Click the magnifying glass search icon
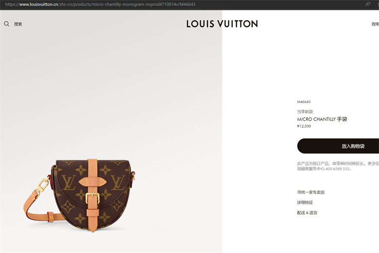379x253 pixels. click(x=6, y=24)
